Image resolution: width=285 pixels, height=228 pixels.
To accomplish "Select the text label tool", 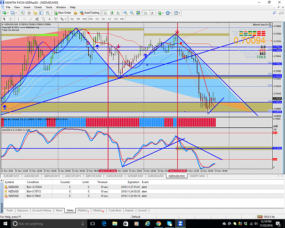I will pos(56,19).
